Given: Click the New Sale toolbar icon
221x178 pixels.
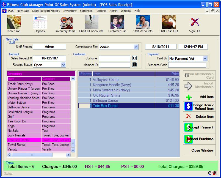Looking at the screenshot, I should coord(14,23).
